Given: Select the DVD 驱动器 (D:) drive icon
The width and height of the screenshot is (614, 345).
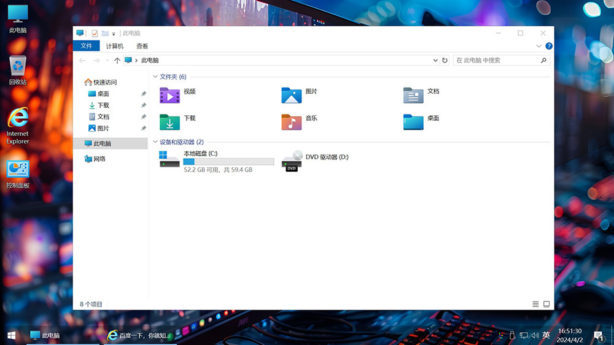Looking at the screenshot, I should tap(292, 161).
